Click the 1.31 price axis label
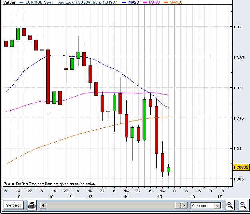Screen dimensions: 250x214 (237, 149)
